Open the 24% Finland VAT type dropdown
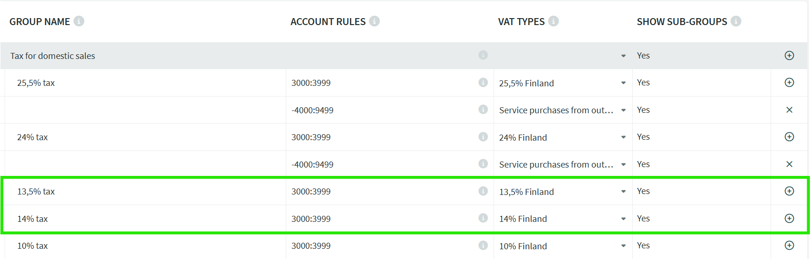This screenshot has height=259, width=810. click(x=623, y=137)
